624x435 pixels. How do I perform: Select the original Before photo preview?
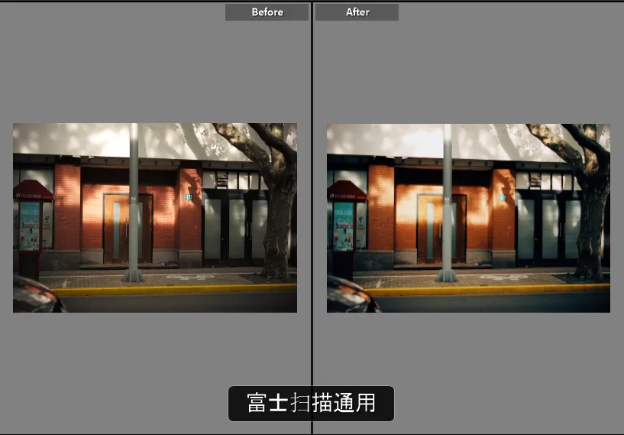(x=155, y=217)
